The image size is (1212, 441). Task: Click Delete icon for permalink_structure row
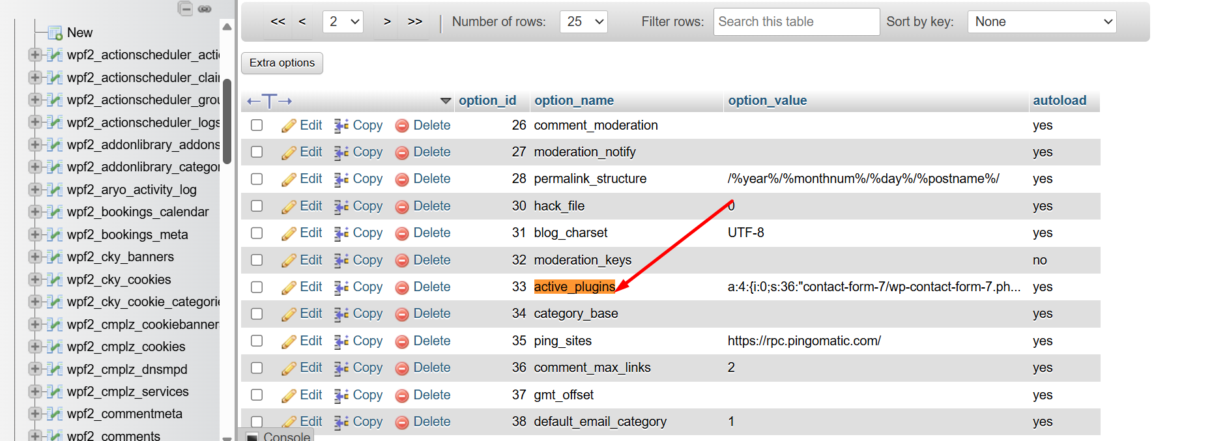(402, 179)
